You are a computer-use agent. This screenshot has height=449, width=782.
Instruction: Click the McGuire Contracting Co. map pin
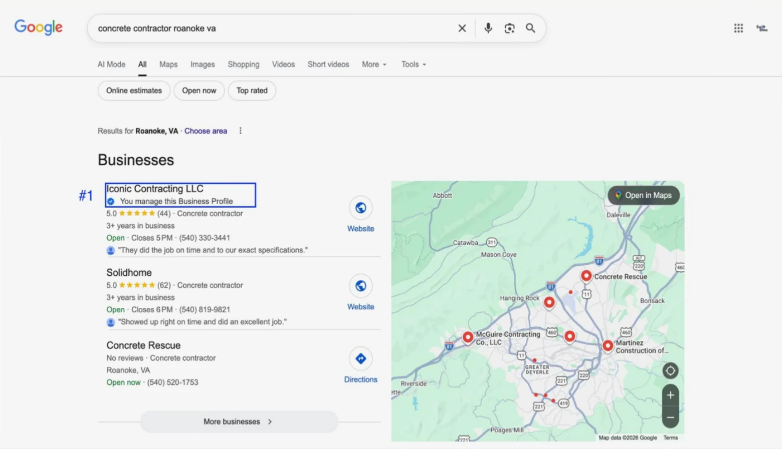[x=468, y=337]
